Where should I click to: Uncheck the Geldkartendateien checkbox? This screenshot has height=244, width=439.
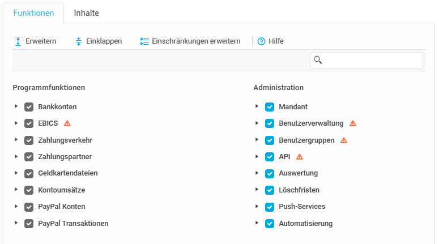click(29, 173)
